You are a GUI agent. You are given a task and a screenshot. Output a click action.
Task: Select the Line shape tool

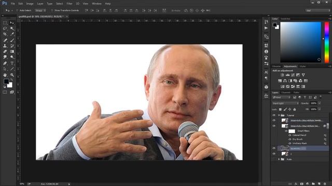(12, 69)
